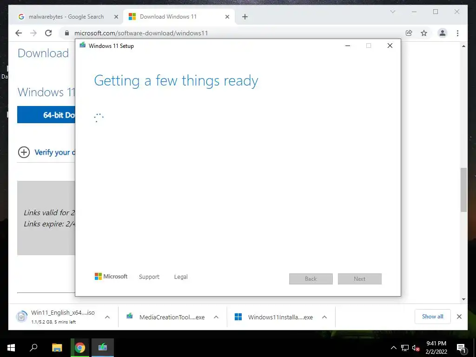This screenshot has width=476, height=357.
Task: Open options arrow for Windows11Installa exe
Action: click(x=324, y=317)
